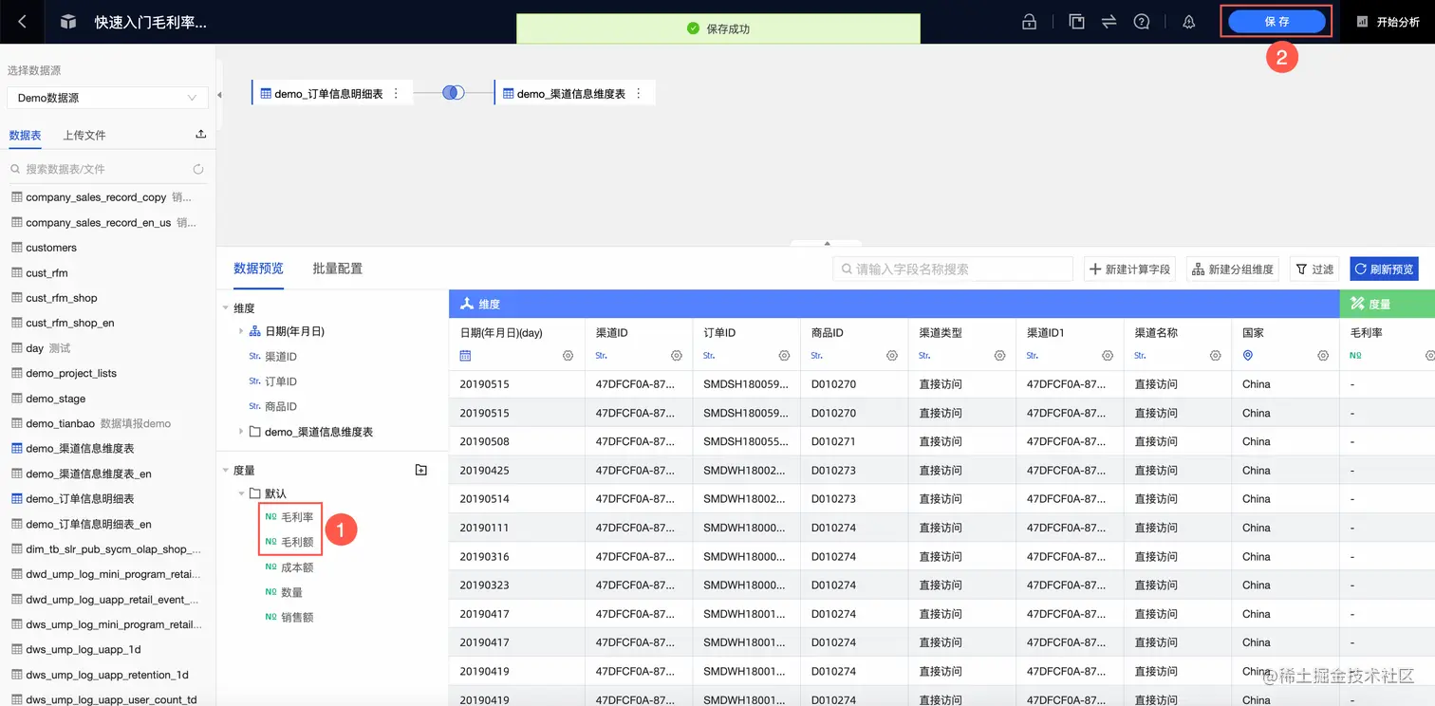Focus the 搜索数据表/文件 search box
This screenshot has width=1435, height=706.
tap(107, 169)
